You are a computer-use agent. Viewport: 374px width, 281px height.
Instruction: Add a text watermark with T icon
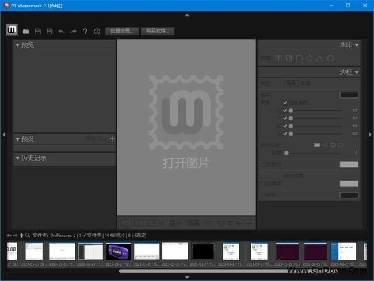[x=278, y=58]
